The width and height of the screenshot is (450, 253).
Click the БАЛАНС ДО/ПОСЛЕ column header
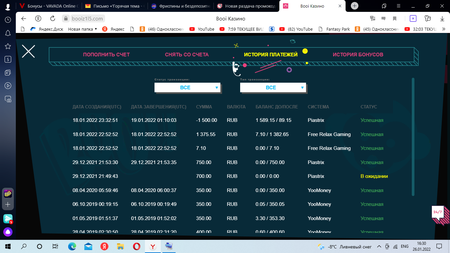[x=277, y=107]
